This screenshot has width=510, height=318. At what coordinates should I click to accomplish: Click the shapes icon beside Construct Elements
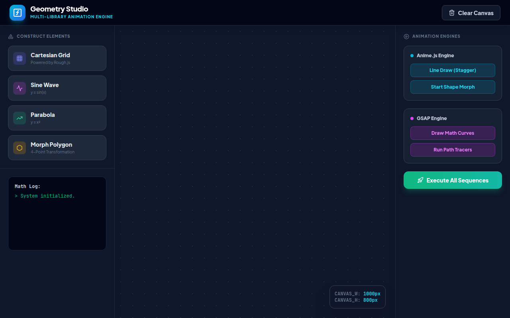(11, 37)
